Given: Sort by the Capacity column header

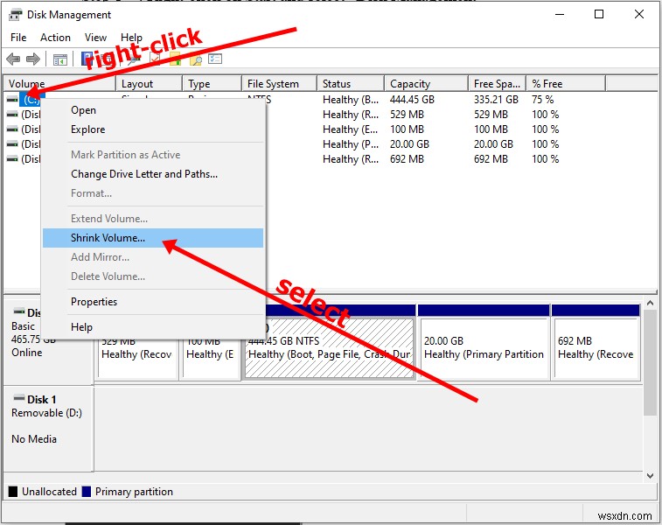Looking at the screenshot, I should pyautogui.click(x=426, y=84).
